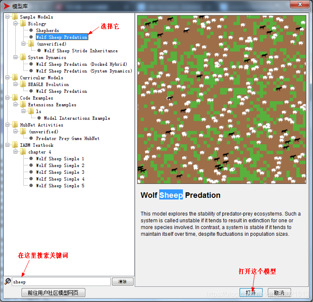Click the NetLogo red arrow title icon
The image size is (313, 302).
pyautogui.click(x=7, y=6)
